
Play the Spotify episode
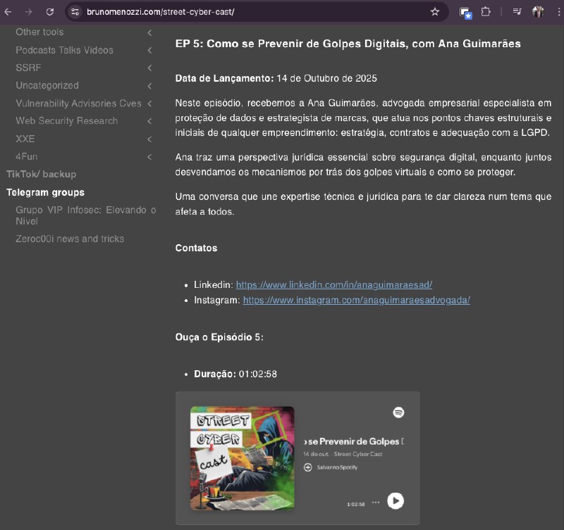point(396,500)
